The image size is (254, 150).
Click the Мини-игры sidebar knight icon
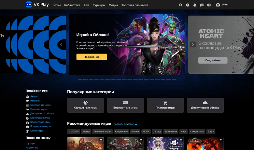tap(27, 131)
